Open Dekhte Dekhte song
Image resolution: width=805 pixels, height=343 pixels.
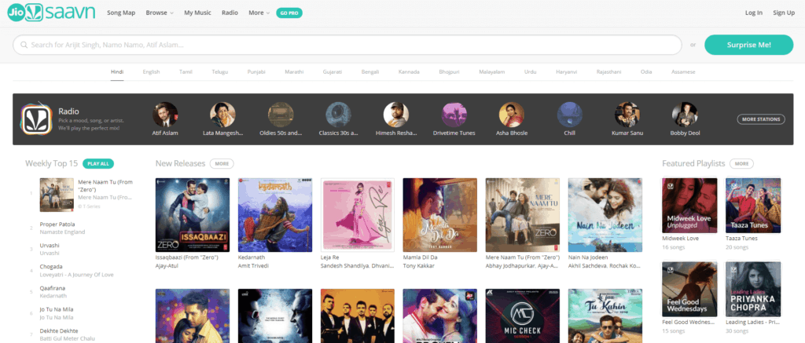[59, 330]
